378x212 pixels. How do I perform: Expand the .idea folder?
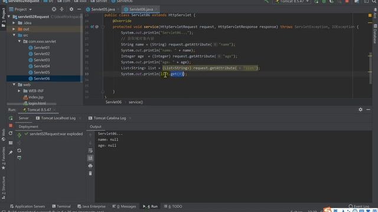14,23
